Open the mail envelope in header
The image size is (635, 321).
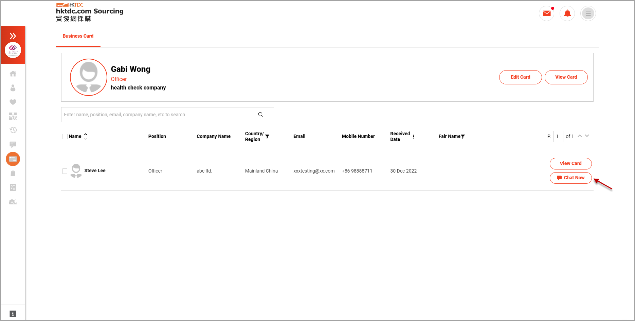pyautogui.click(x=547, y=14)
